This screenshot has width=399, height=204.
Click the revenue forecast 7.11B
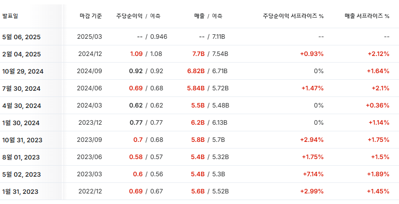[x=219, y=37]
